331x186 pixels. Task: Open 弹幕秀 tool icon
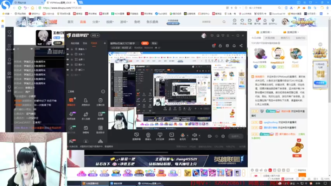click(86, 129)
